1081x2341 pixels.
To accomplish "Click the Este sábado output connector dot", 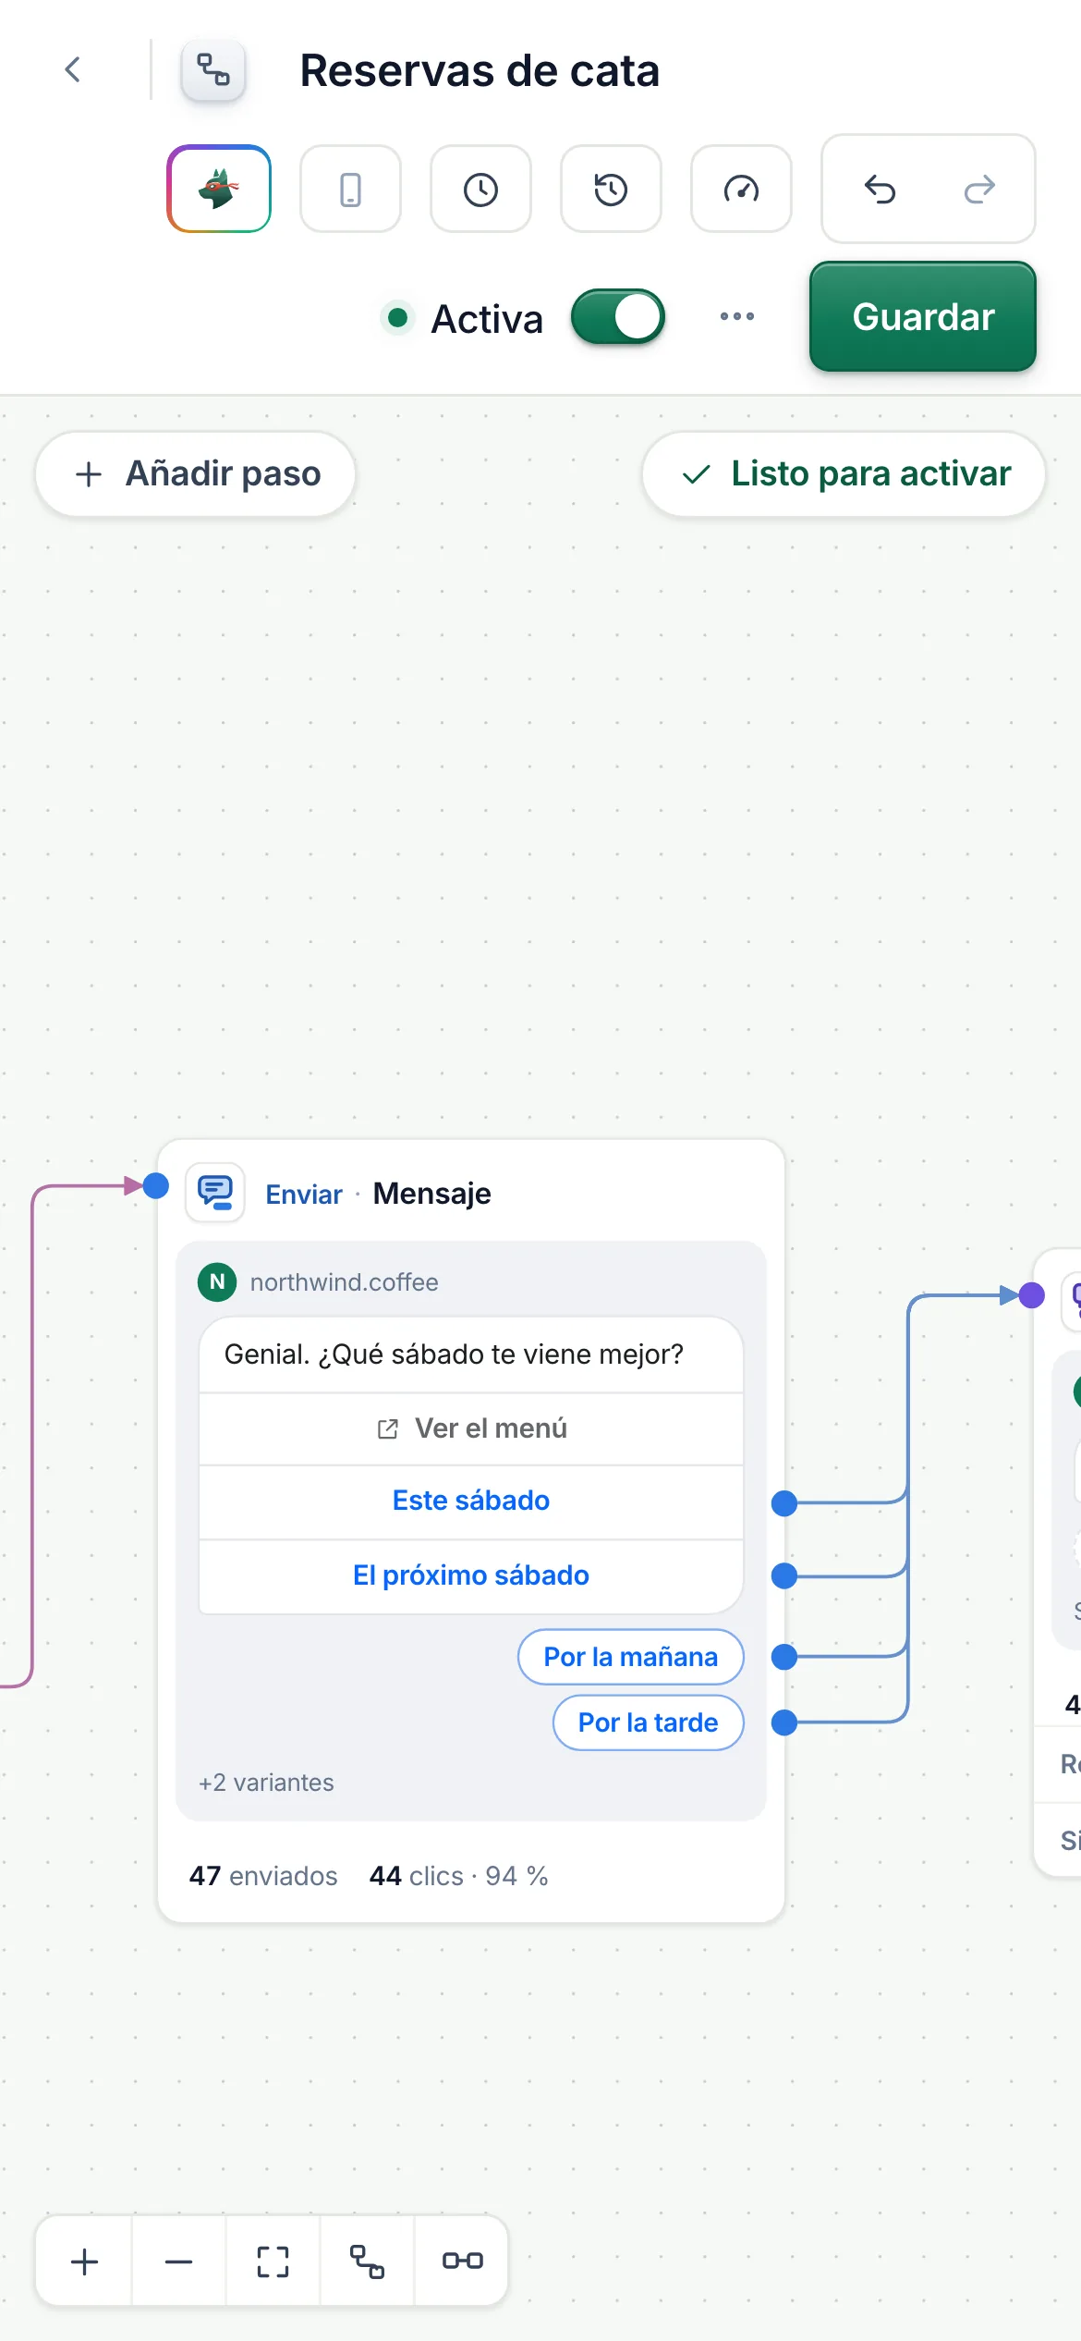I will click(x=784, y=1504).
